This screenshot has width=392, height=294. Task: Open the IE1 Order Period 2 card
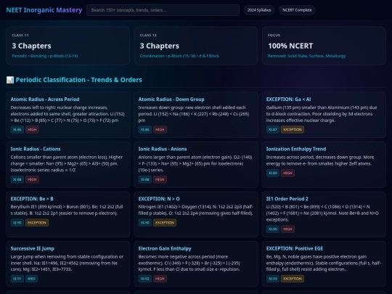pyautogui.click(x=324, y=214)
